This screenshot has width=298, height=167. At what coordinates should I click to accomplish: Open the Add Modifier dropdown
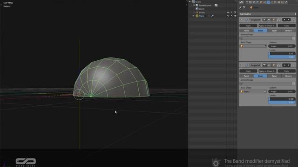pyautogui.click(x=267, y=14)
